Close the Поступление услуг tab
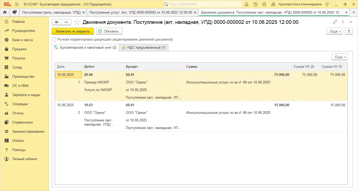 pos(195,12)
